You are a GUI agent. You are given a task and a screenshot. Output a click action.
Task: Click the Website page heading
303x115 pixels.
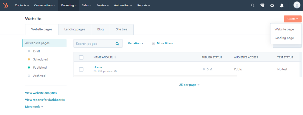point(33,19)
